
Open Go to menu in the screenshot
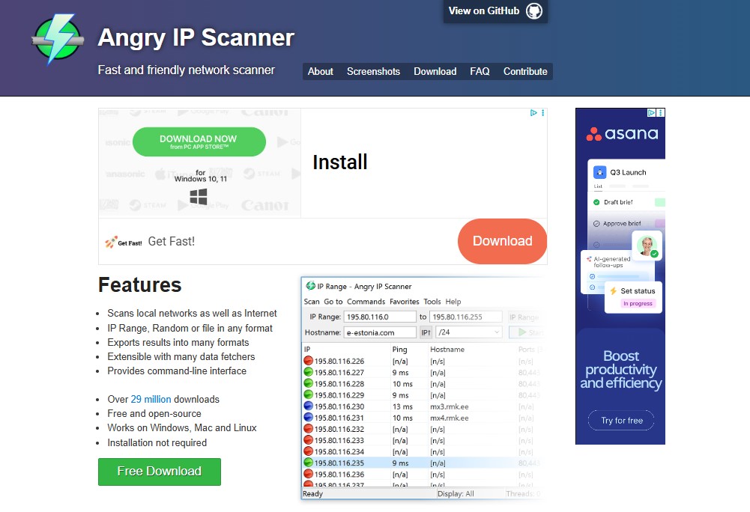[333, 302]
